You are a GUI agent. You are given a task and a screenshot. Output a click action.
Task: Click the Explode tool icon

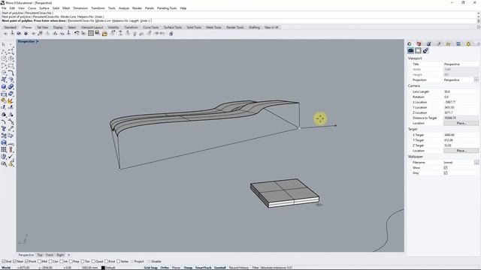tap(11, 100)
